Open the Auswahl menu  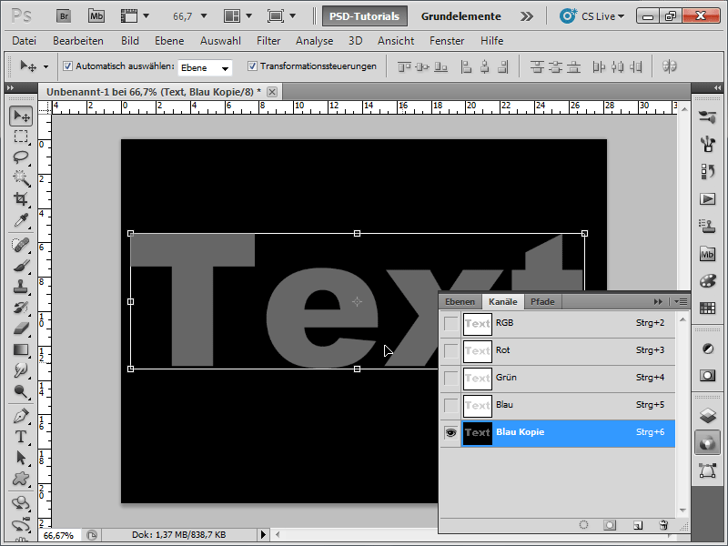(x=220, y=41)
